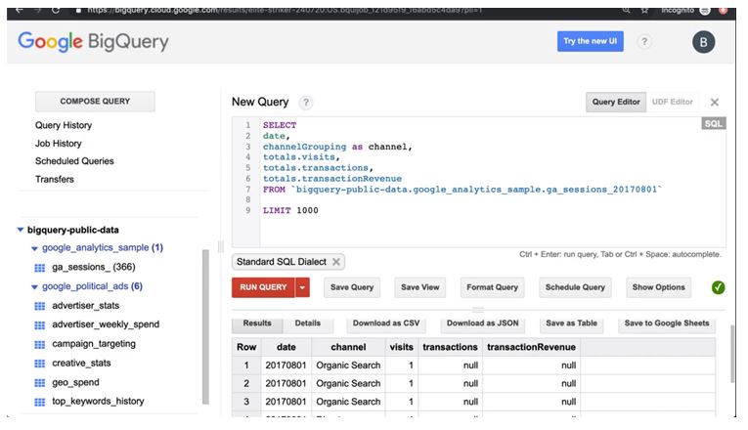This screenshot has height=430, width=748.
Task: Open the user account avatar B
Action: coord(703,42)
